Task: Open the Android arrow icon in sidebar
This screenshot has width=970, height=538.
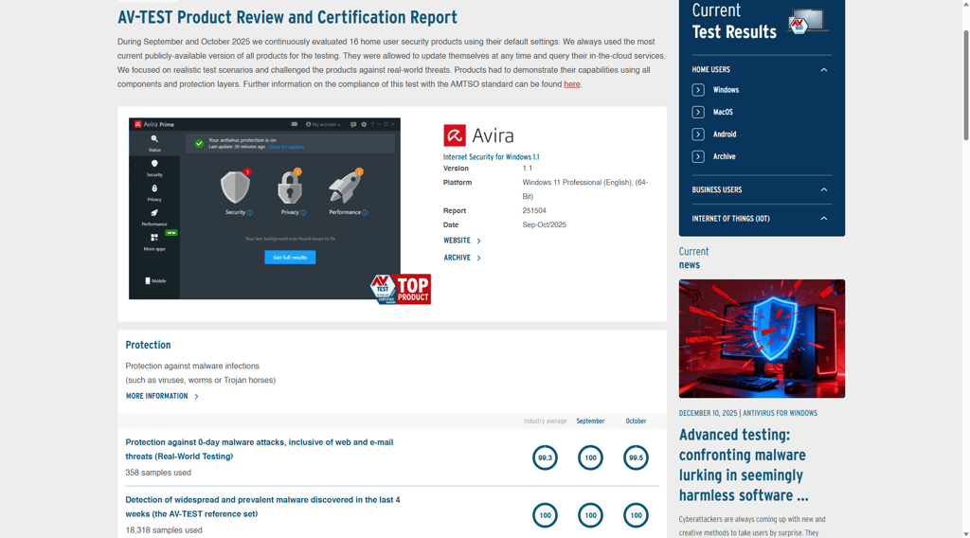Action: click(x=698, y=134)
